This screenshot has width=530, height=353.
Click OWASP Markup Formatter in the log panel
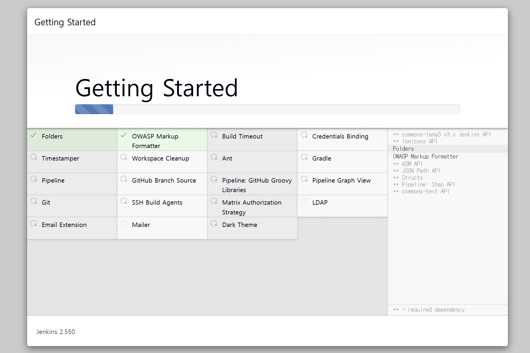(x=426, y=156)
